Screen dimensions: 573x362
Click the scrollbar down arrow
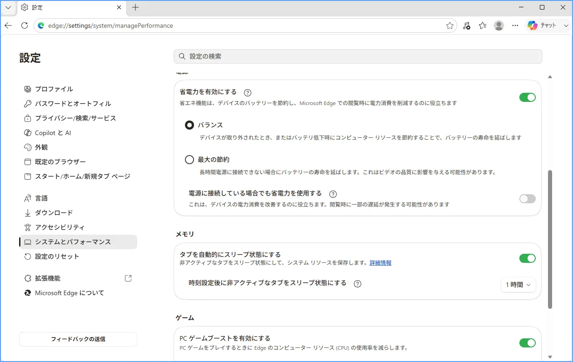550,357
